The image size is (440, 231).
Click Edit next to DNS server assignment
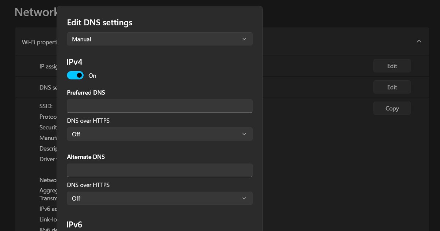tap(392, 87)
